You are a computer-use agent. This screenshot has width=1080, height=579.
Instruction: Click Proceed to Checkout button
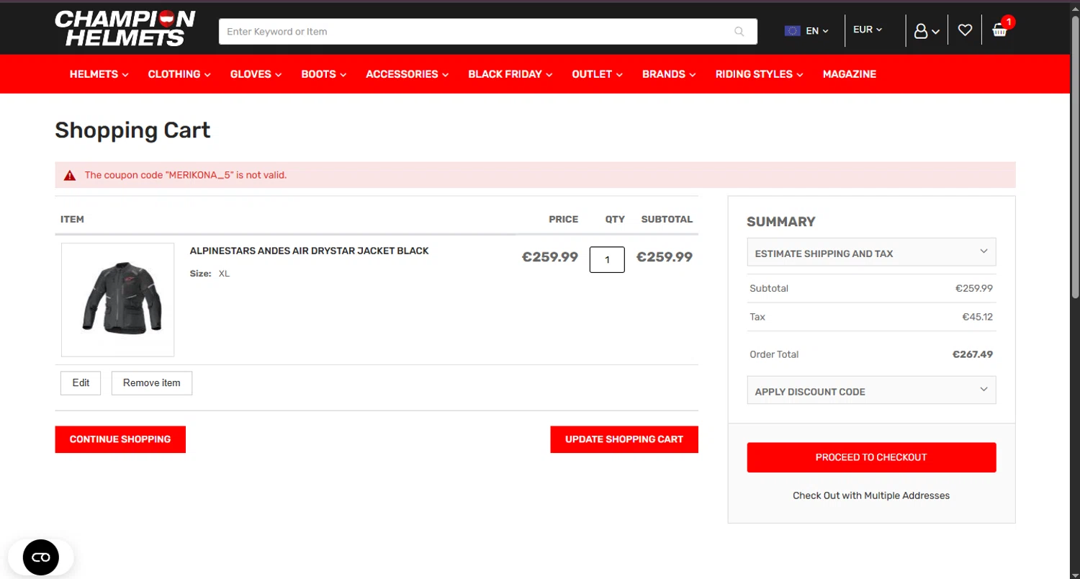pos(871,457)
